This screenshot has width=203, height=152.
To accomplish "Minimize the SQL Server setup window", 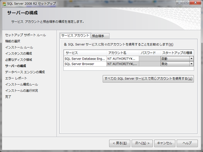I will (180, 2).
